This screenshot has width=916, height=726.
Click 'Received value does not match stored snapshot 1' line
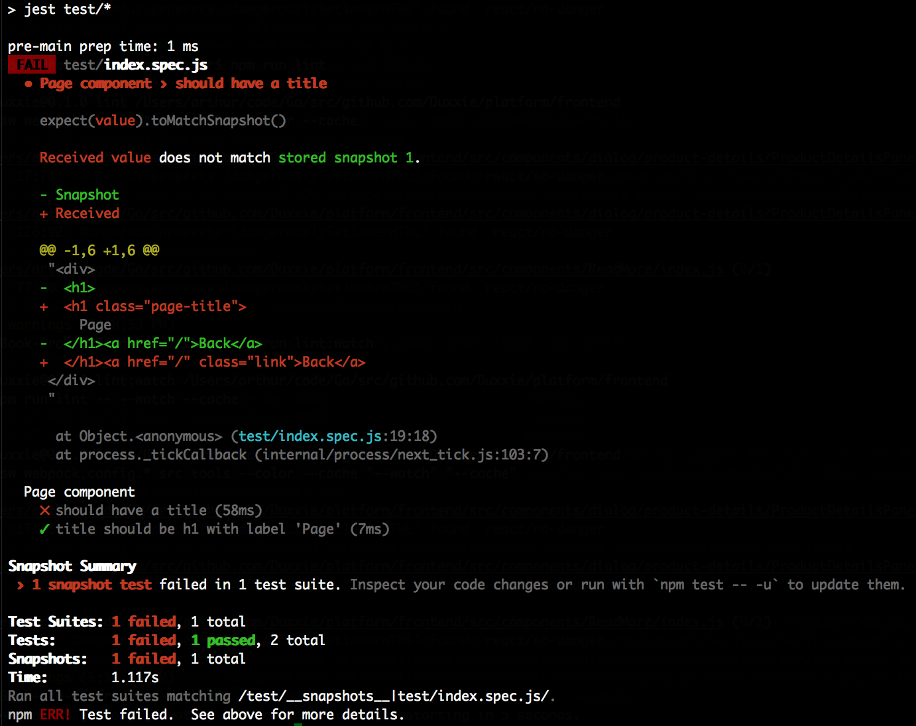point(229,158)
